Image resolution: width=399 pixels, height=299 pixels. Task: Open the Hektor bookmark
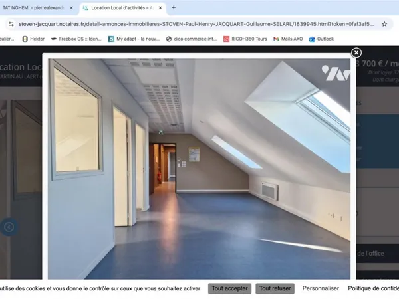[33, 39]
